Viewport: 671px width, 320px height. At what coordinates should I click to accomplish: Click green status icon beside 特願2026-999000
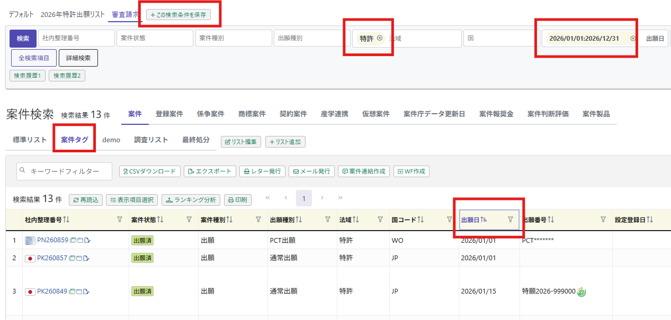581,291
